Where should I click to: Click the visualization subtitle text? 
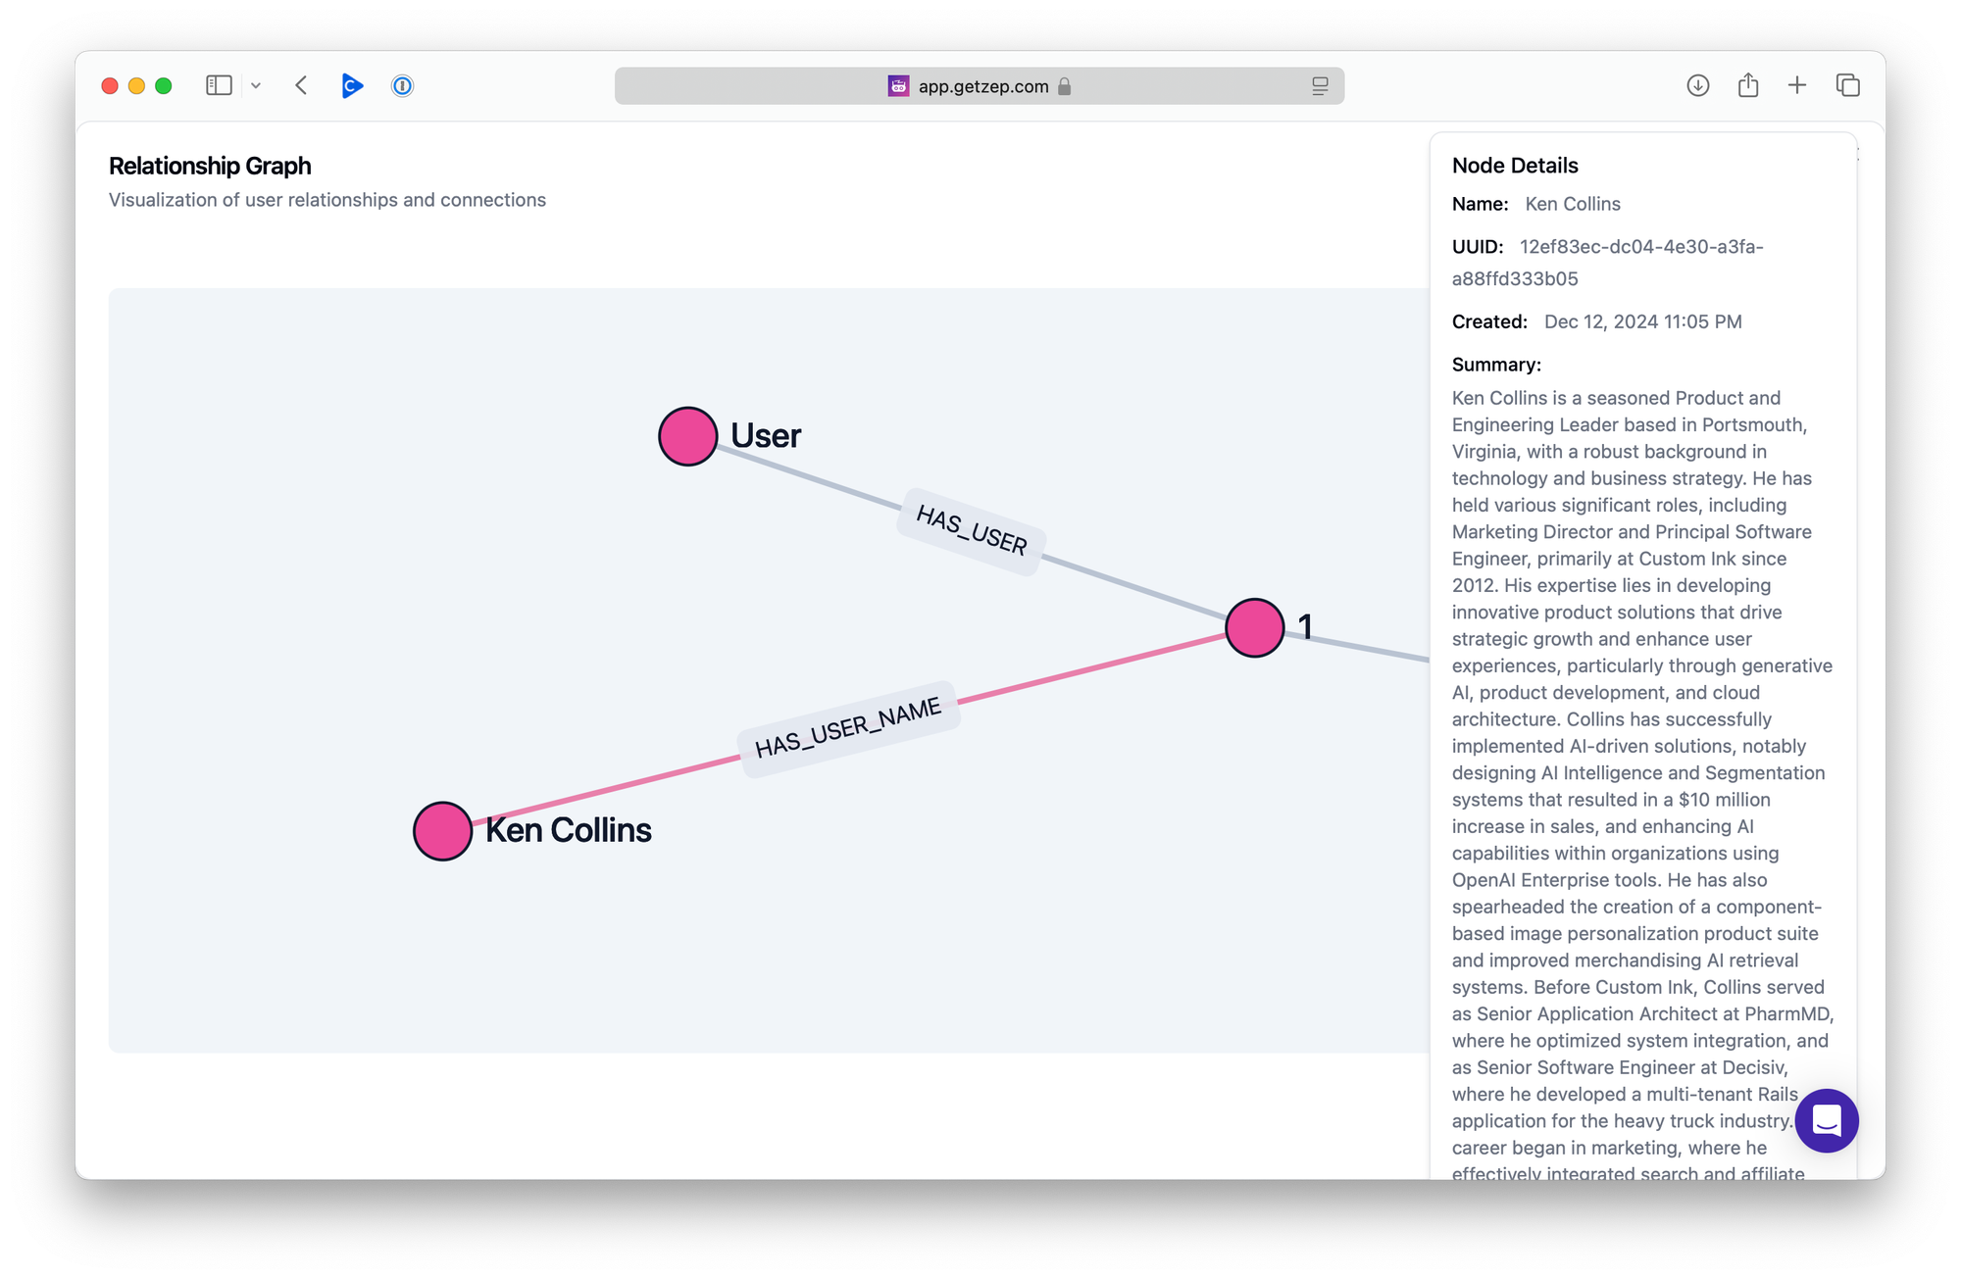(x=327, y=200)
